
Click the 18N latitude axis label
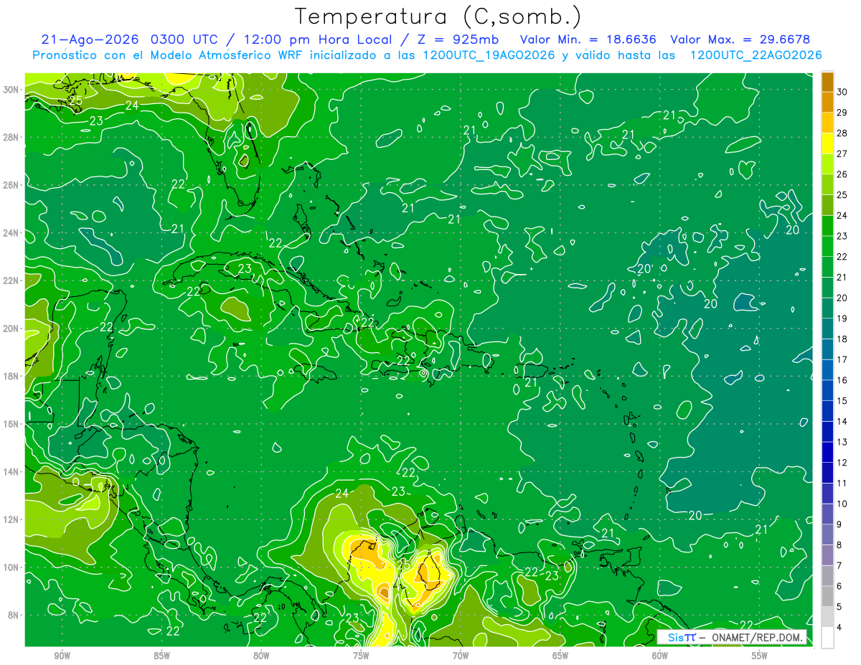click(11, 376)
